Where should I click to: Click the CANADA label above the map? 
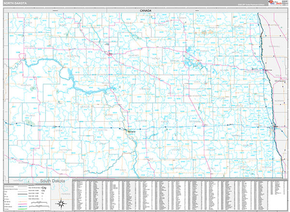[x=145, y=11]
